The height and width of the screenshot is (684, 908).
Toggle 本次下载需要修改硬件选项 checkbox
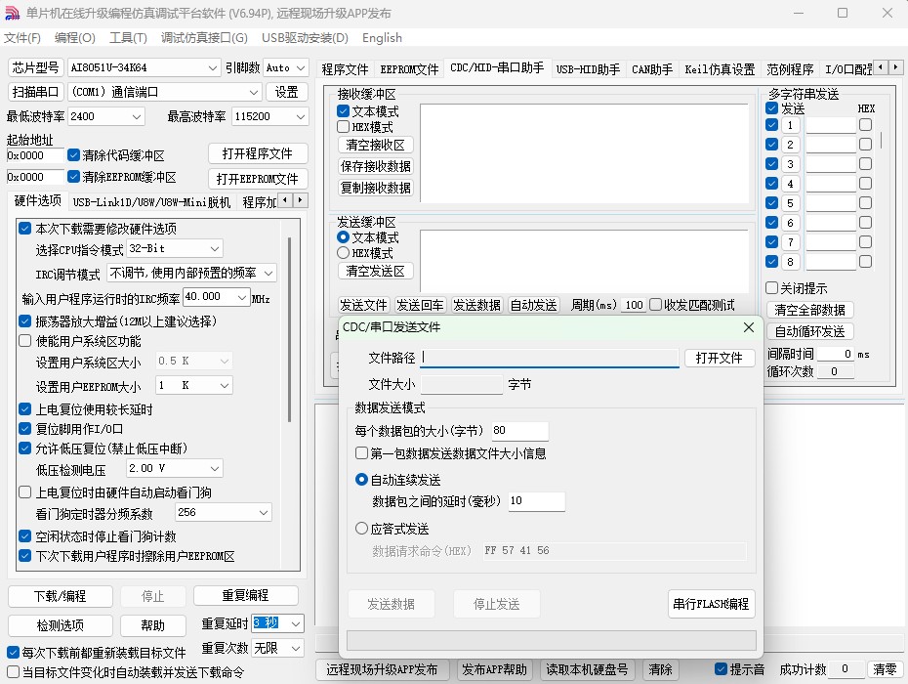tap(25, 229)
